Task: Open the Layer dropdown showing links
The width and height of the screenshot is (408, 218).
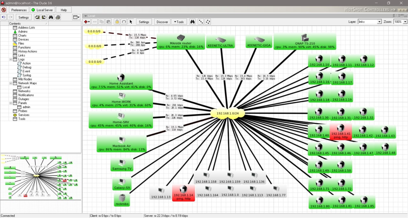Action: click(369, 22)
